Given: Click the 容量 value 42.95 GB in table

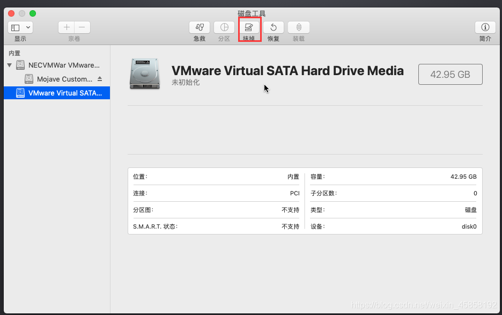Looking at the screenshot, I should click(463, 177).
